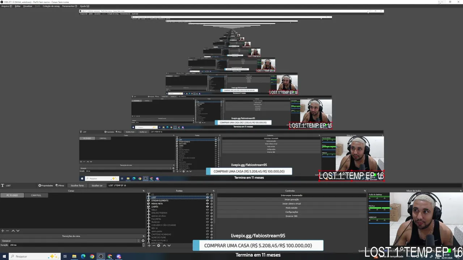Toggle lock on STREAM ELEMENTS source
This screenshot has width=463, height=260.
(x=212, y=200)
